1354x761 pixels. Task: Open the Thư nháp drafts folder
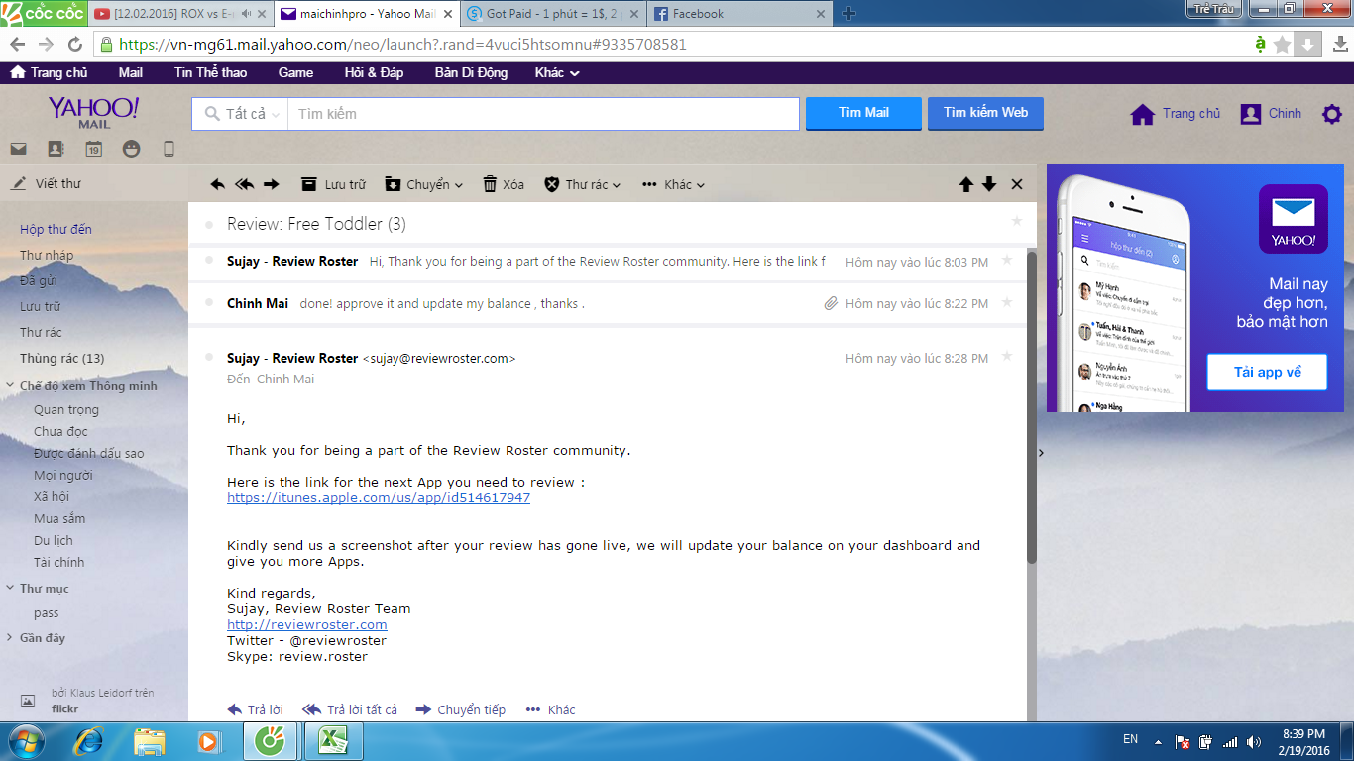[x=47, y=255]
